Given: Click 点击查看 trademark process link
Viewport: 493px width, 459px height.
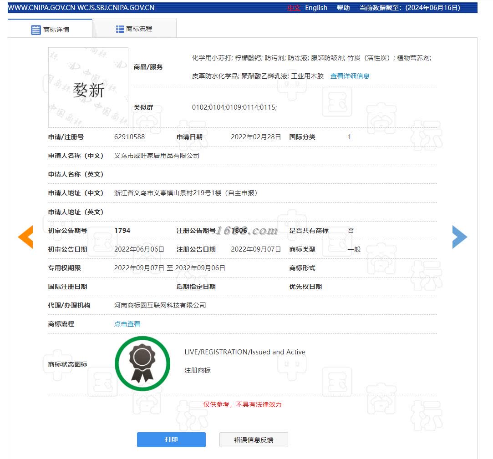Looking at the screenshot, I should pos(127,324).
